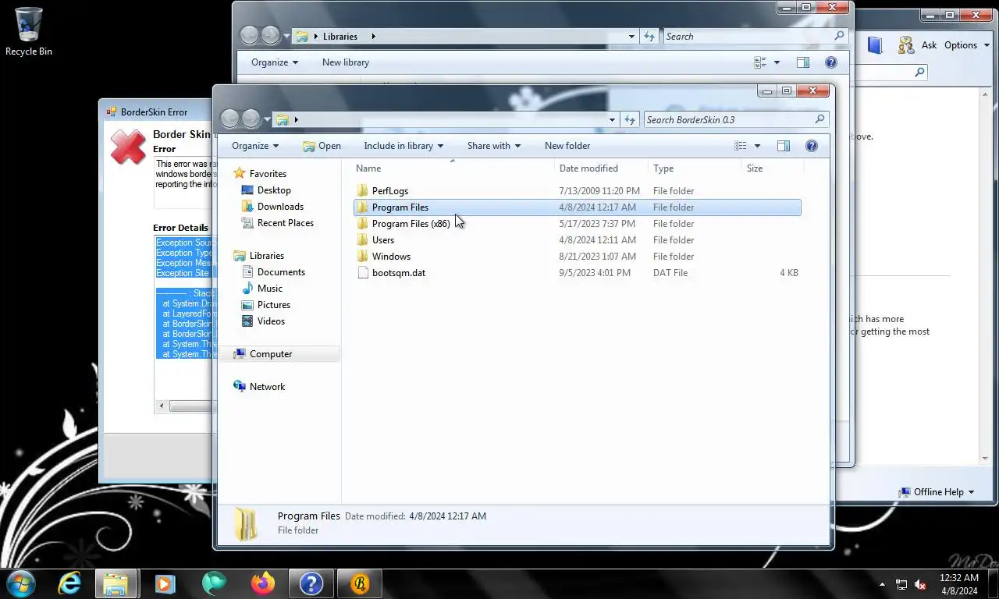Change view icon in front Explorer toolbar
The width and height of the screenshot is (999, 599).
click(741, 146)
